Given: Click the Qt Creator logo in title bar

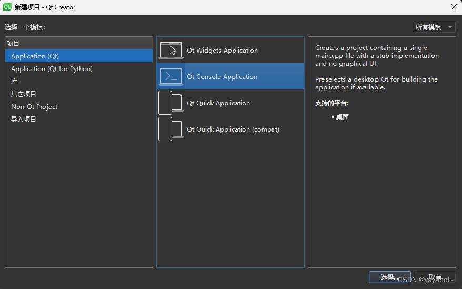Looking at the screenshot, I should click(x=7, y=7).
